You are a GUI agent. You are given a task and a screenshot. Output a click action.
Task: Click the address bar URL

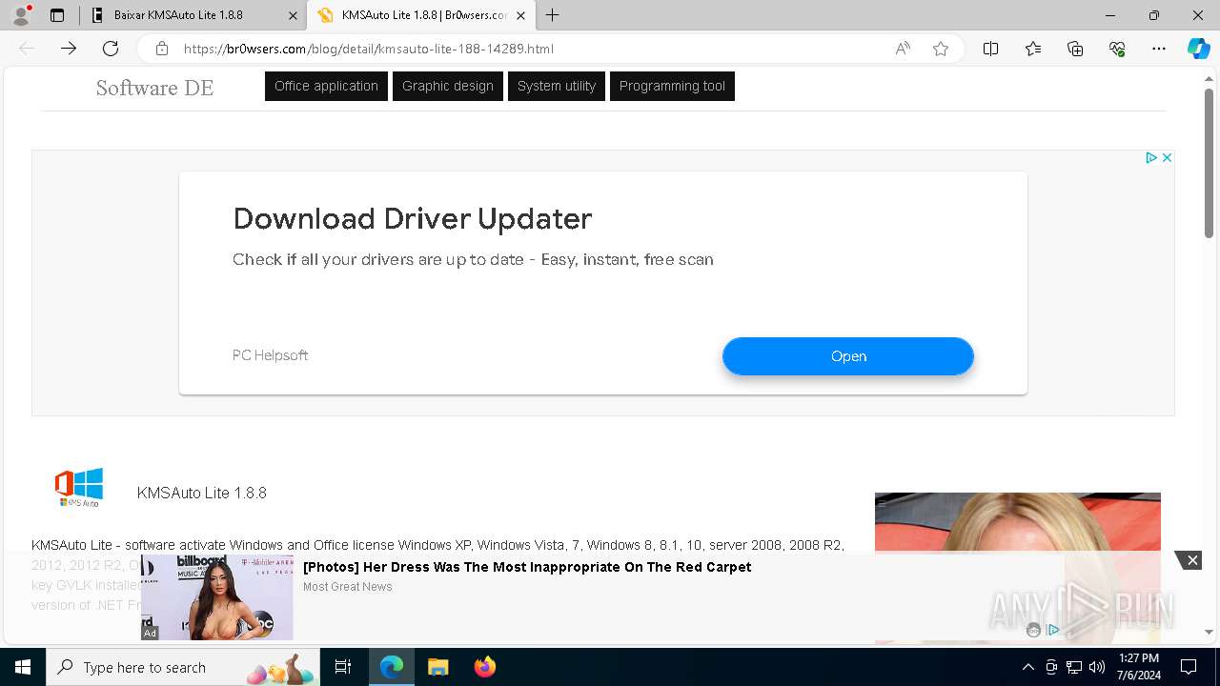click(368, 49)
